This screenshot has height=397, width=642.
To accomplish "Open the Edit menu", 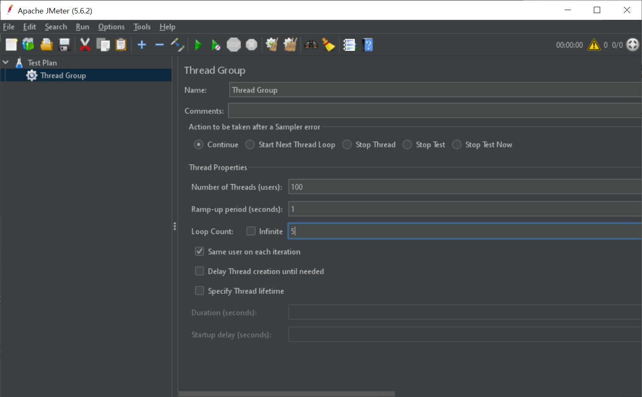I will click(30, 27).
